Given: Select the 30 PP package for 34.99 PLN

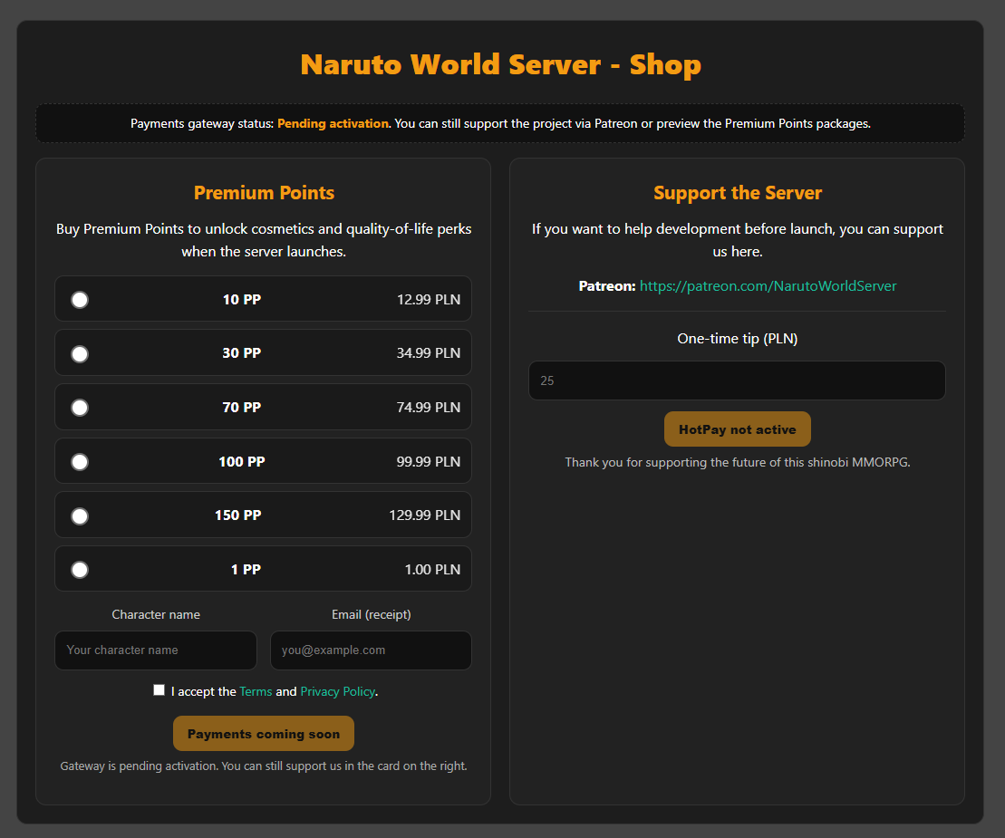Looking at the screenshot, I should coord(80,353).
